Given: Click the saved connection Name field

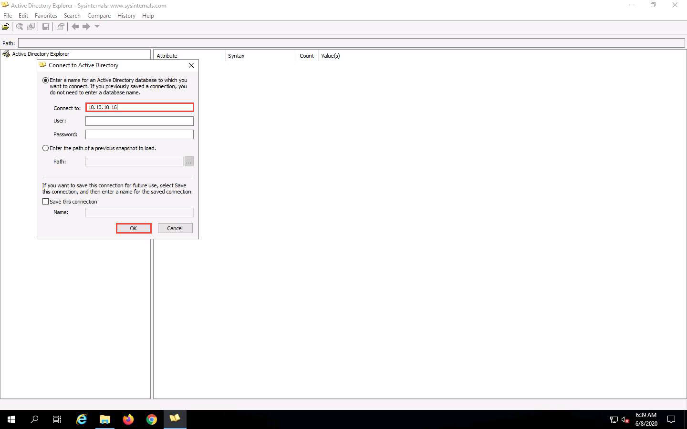Looking at the screenshot, I should [x=139, y=213].
